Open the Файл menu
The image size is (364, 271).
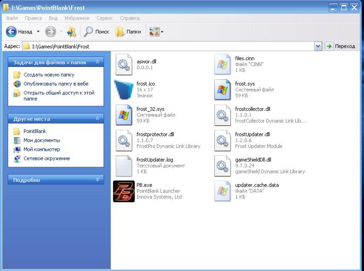(12, 18)
